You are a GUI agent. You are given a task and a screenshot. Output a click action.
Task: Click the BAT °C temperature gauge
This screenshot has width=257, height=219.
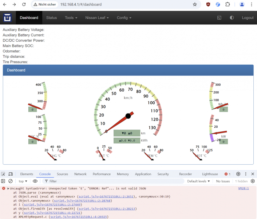[104, 153]
